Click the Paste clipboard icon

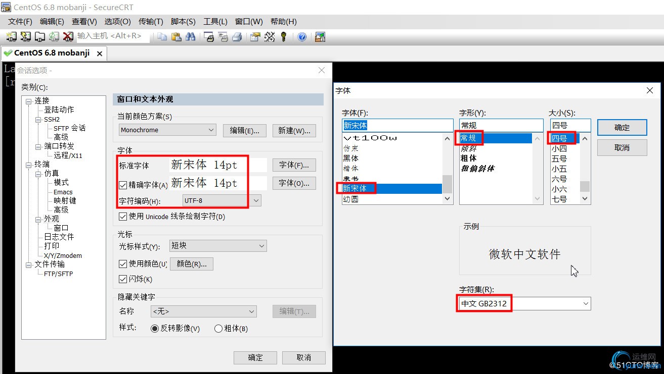tap(176, 36)
